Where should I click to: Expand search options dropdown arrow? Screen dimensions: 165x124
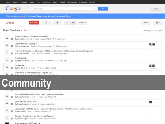(x=95, y=9)
